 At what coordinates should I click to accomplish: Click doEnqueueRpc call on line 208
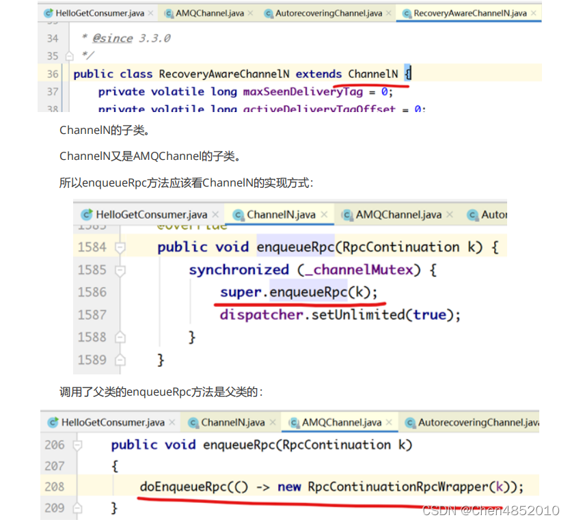(183, 486)
